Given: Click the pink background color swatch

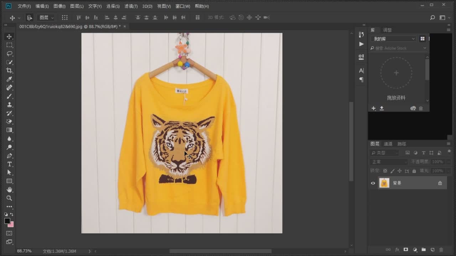Looking at the screenshot, I should pyautogui.click(x=11, y=225).
